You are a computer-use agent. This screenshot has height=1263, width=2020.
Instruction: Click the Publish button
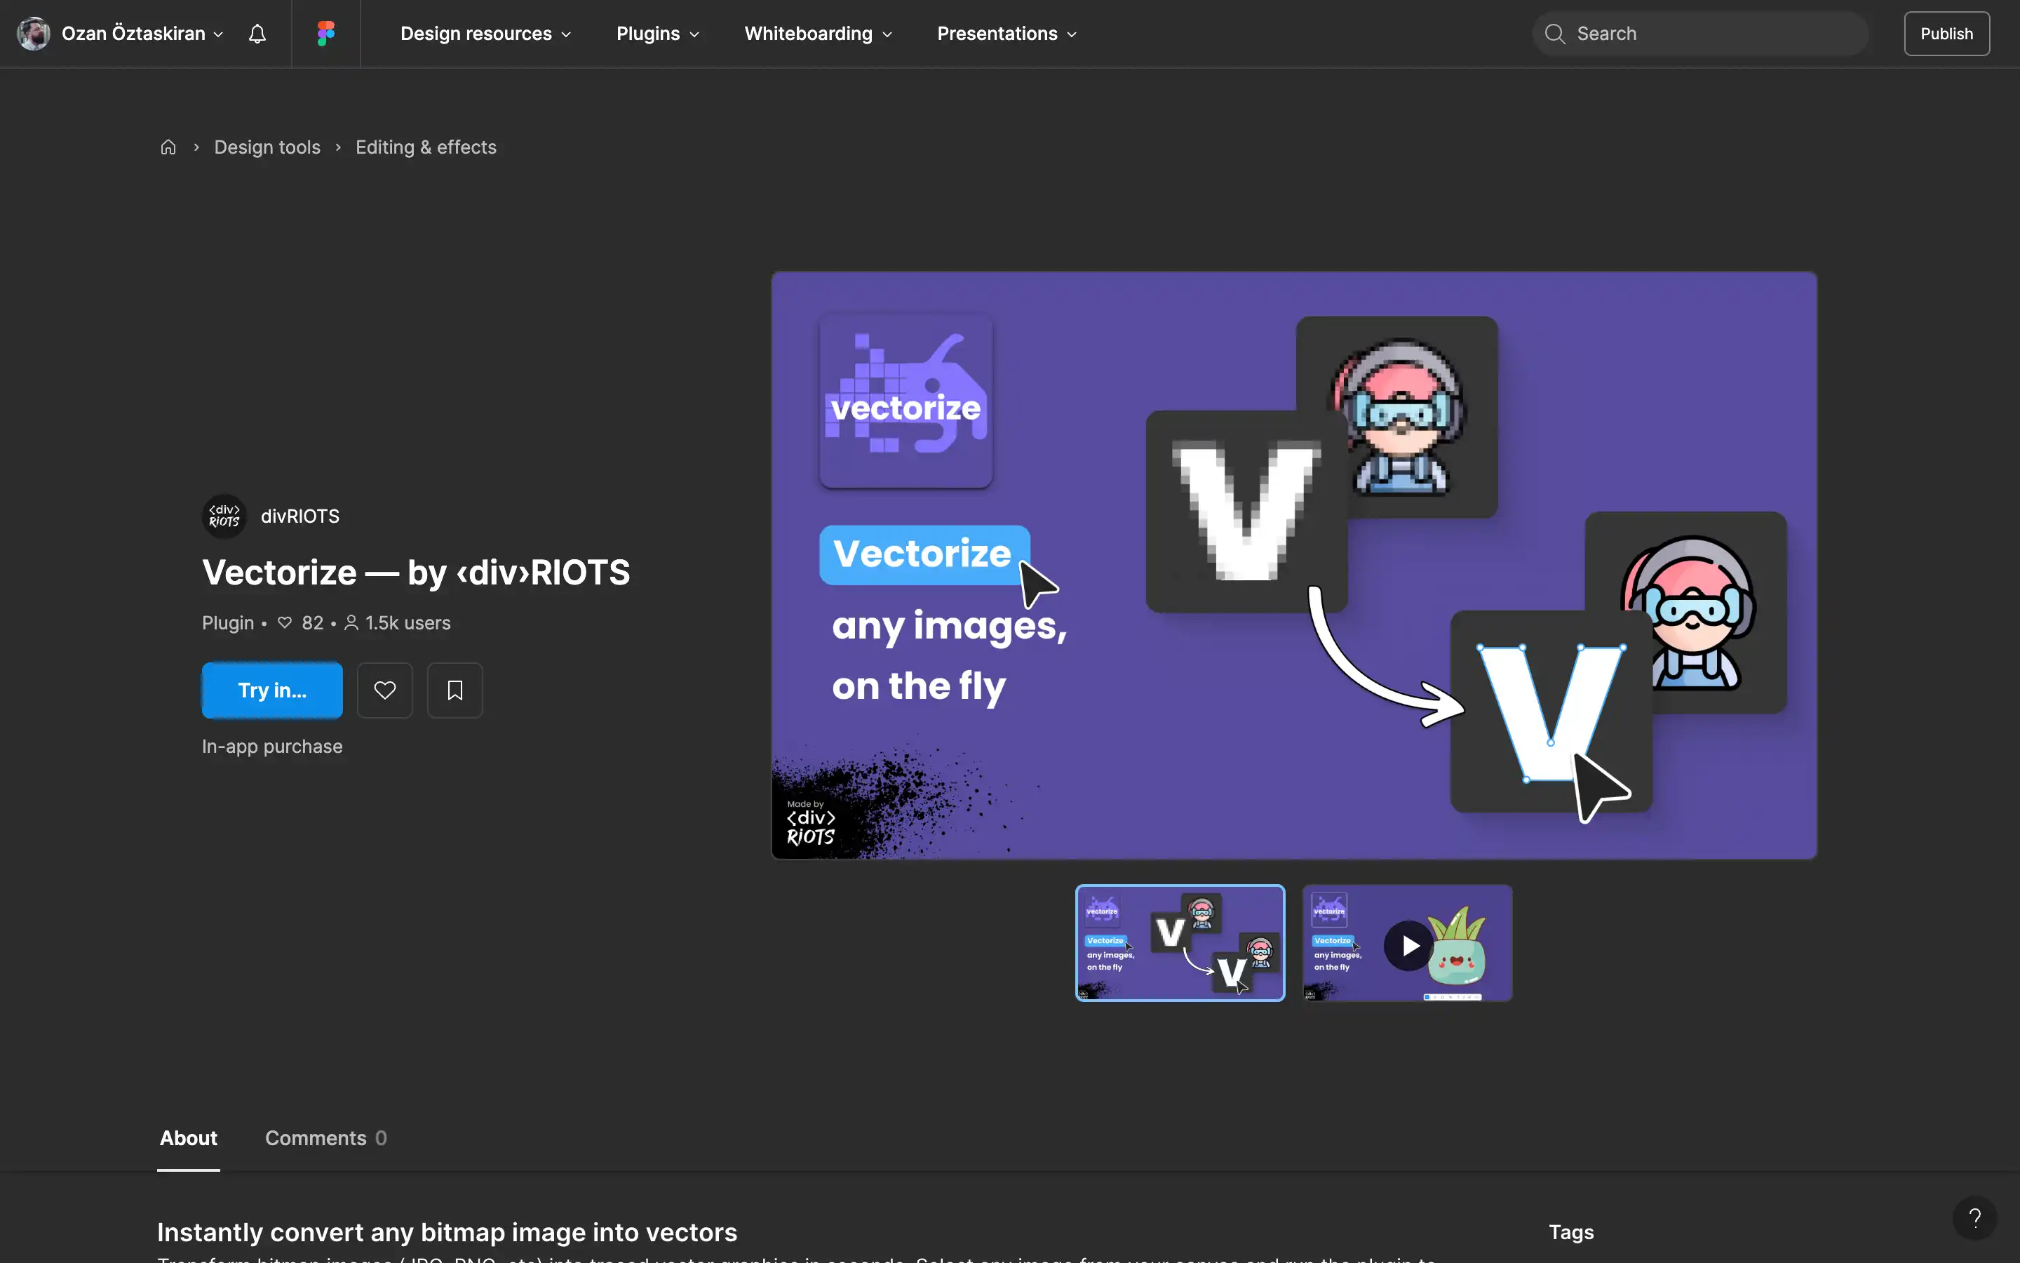pos(1946,34)
